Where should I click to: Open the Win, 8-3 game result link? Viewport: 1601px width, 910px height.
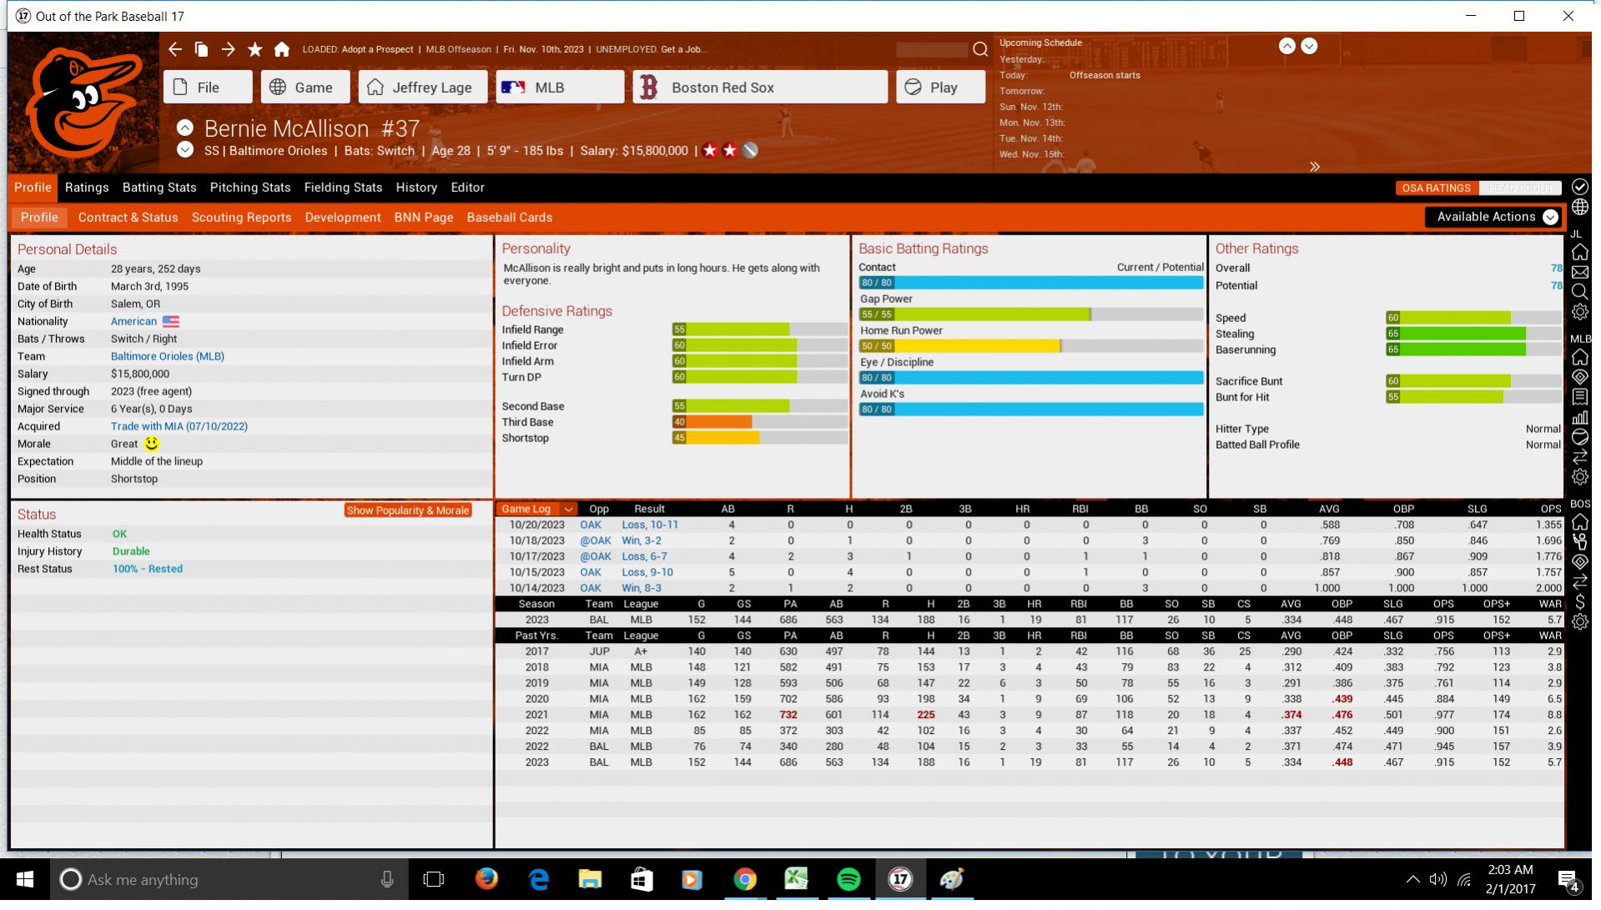coord(641,588)
